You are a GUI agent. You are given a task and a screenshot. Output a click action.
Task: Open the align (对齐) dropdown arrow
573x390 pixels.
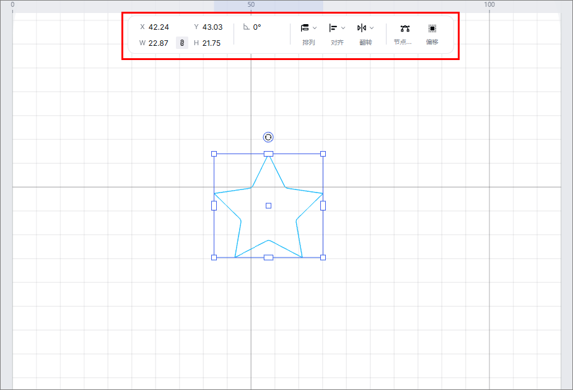pos(343,28)
